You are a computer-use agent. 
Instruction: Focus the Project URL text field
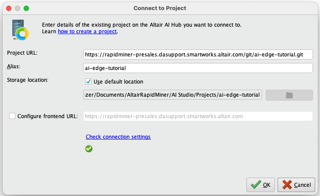click(197, 54)
